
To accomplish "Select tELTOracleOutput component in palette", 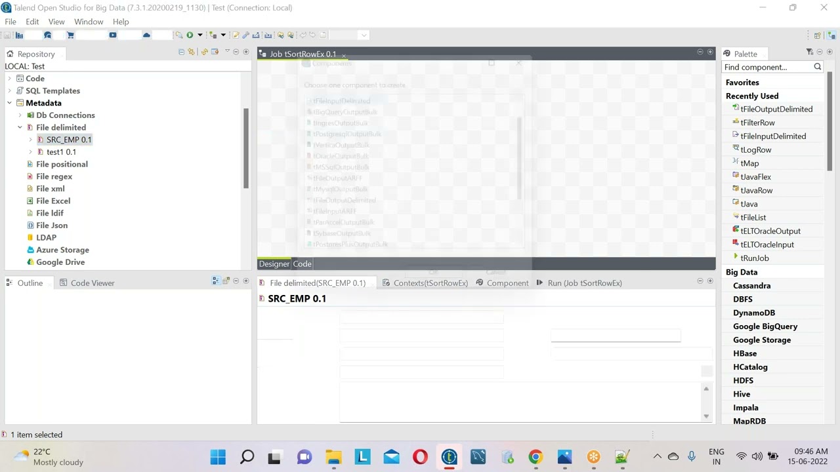I will pyautogui.click(x=770, y=231).
